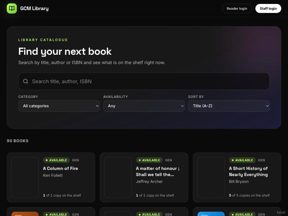
Task: Click the orange book cover thumbnail
Action: pyautogui.click(x=25, y=214)
